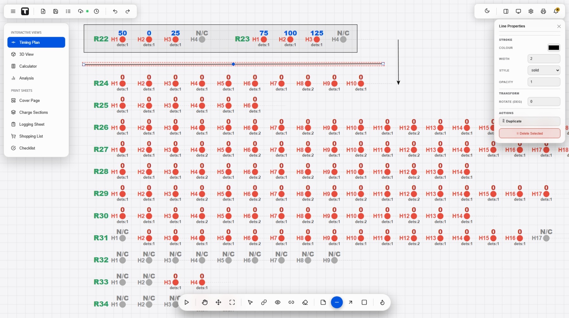Toggle the eye visibility tool
Screen dimensions: 569x318
278,302
